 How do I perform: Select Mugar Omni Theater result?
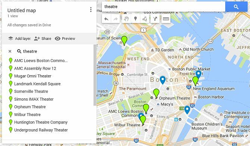(33, 76)
